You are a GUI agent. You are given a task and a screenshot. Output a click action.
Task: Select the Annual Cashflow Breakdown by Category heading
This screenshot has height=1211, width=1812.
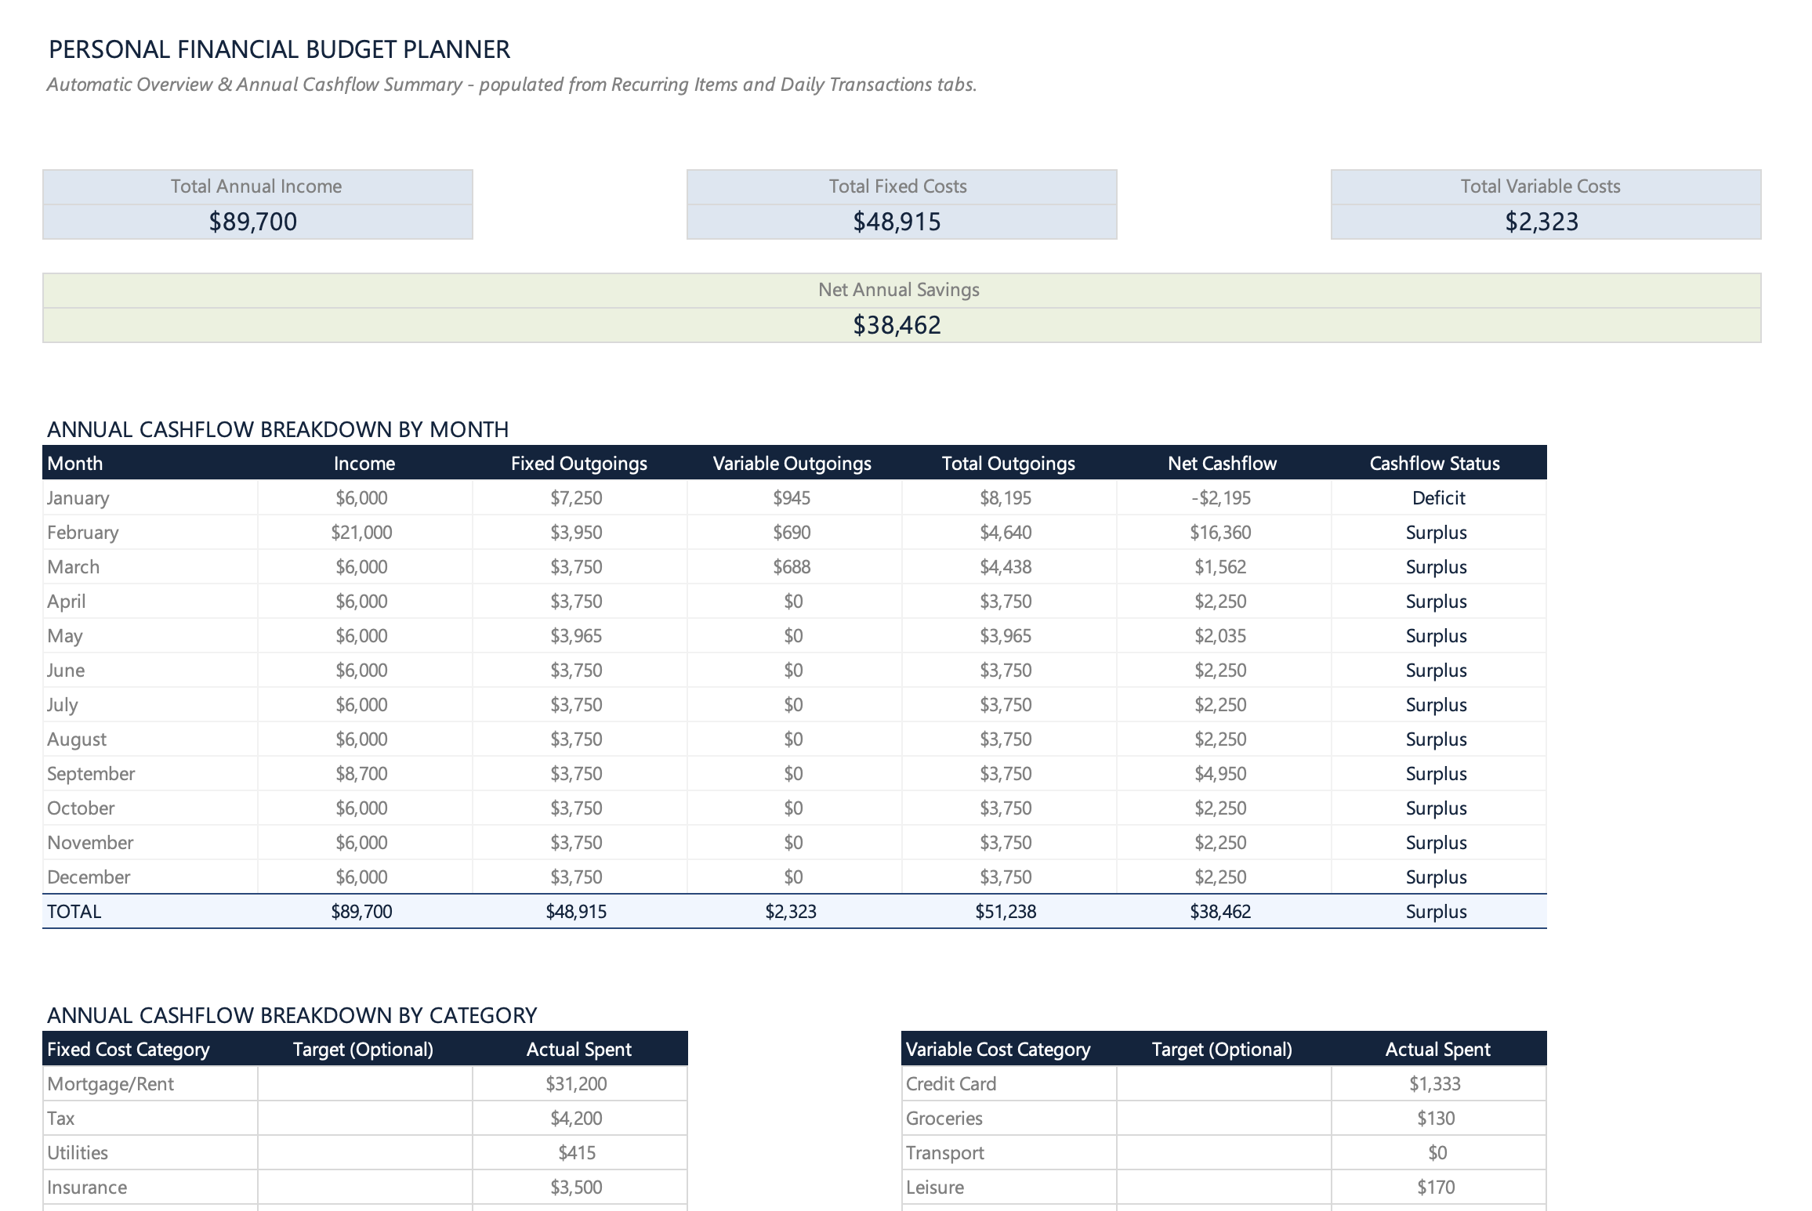(292, 1015)
